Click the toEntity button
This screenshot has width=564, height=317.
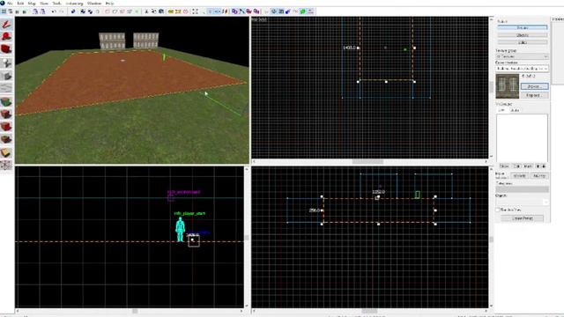538,176
